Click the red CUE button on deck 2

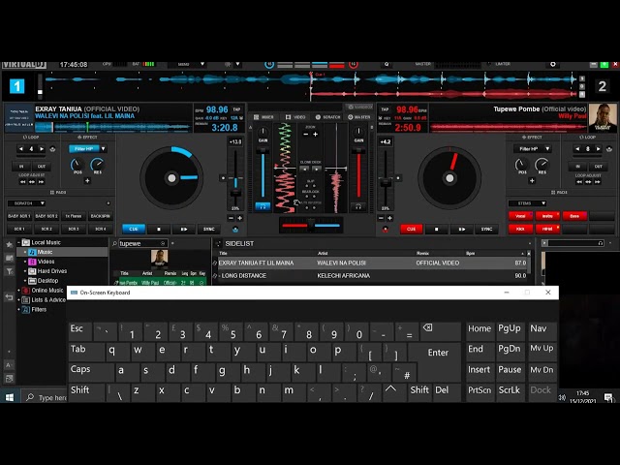tap(411, 229)
